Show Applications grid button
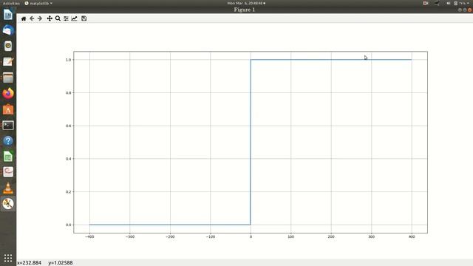Image resolution: width=473 pixels, height=266 pixels. [x=8, y=258]
